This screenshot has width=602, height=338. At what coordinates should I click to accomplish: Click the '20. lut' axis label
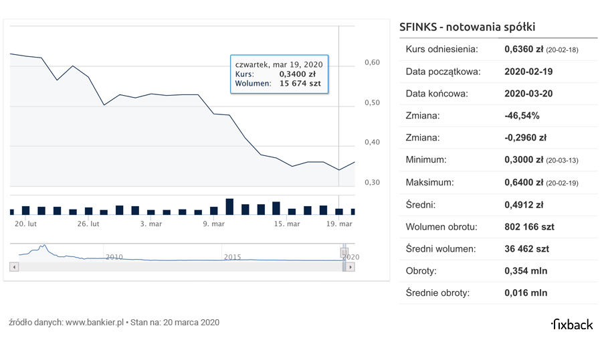tap(25, 224)
